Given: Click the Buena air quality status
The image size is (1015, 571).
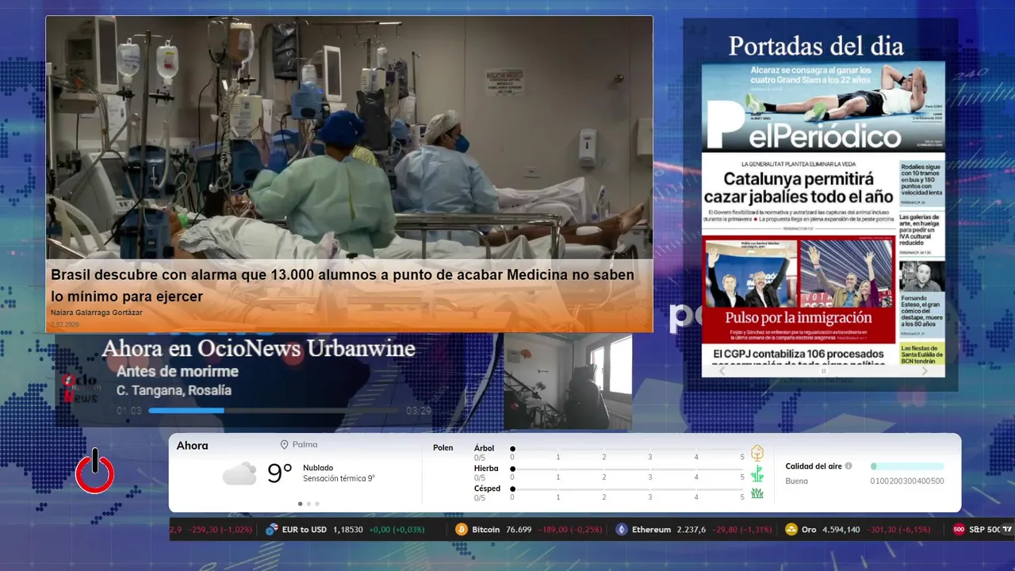Looking at the screenshot, I should tap(797, 481).
